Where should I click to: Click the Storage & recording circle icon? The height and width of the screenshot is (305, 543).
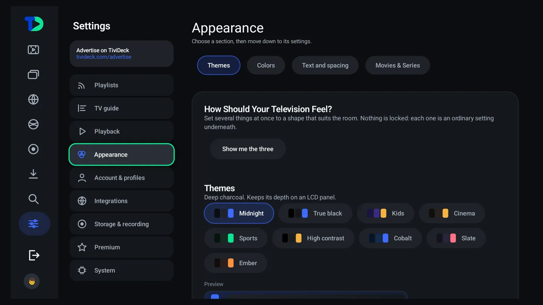(x=82, y=224)
